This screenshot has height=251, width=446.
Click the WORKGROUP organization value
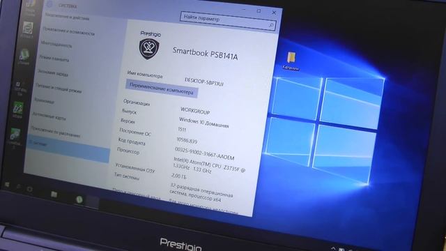(195, 111)
